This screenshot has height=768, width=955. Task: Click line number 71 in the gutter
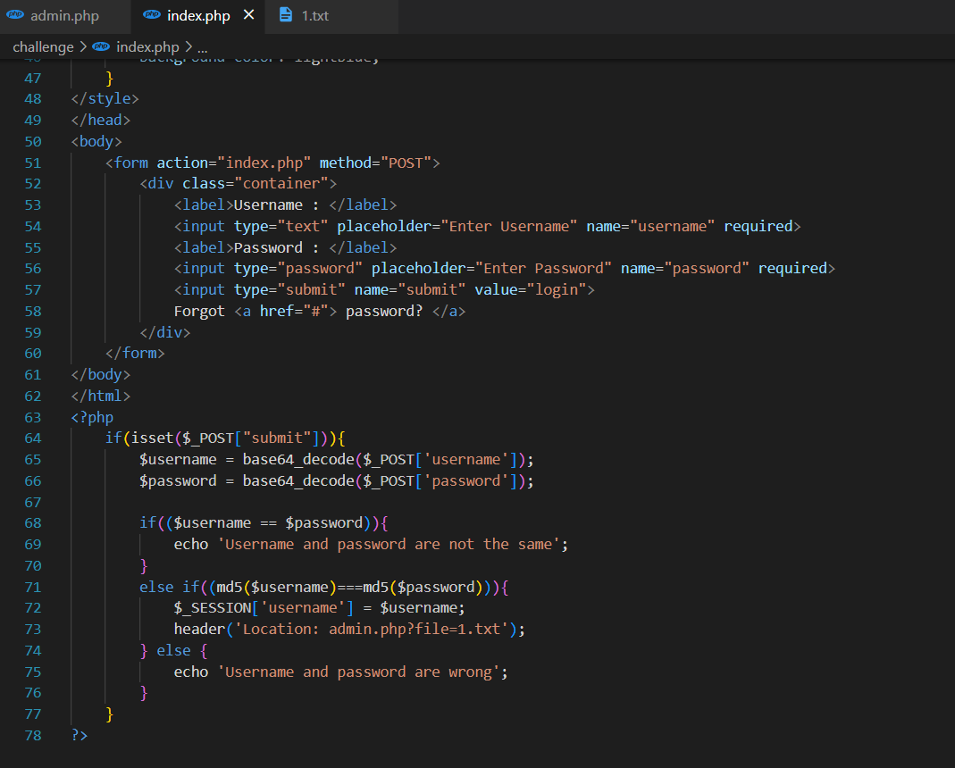pos(33,587)
